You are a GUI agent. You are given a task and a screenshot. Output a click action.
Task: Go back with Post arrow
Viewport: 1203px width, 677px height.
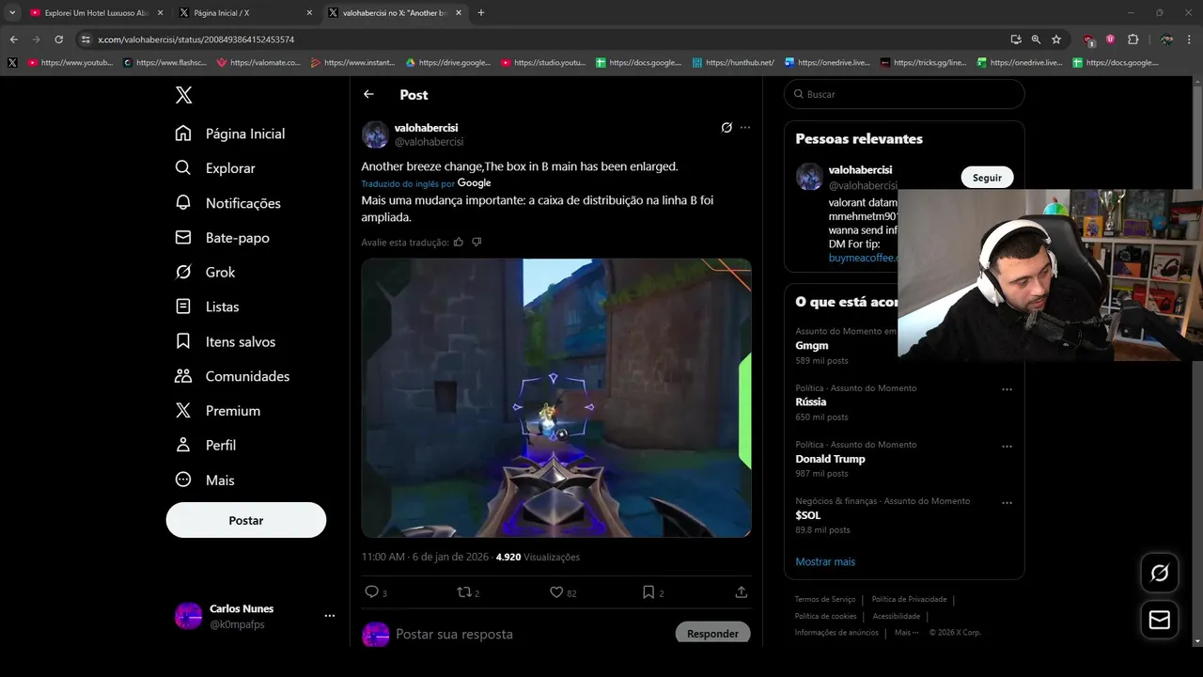click(x=368, y=94)
